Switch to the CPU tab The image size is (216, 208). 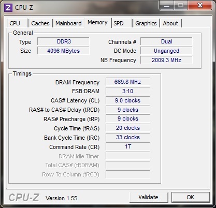[x=18, y=23]
